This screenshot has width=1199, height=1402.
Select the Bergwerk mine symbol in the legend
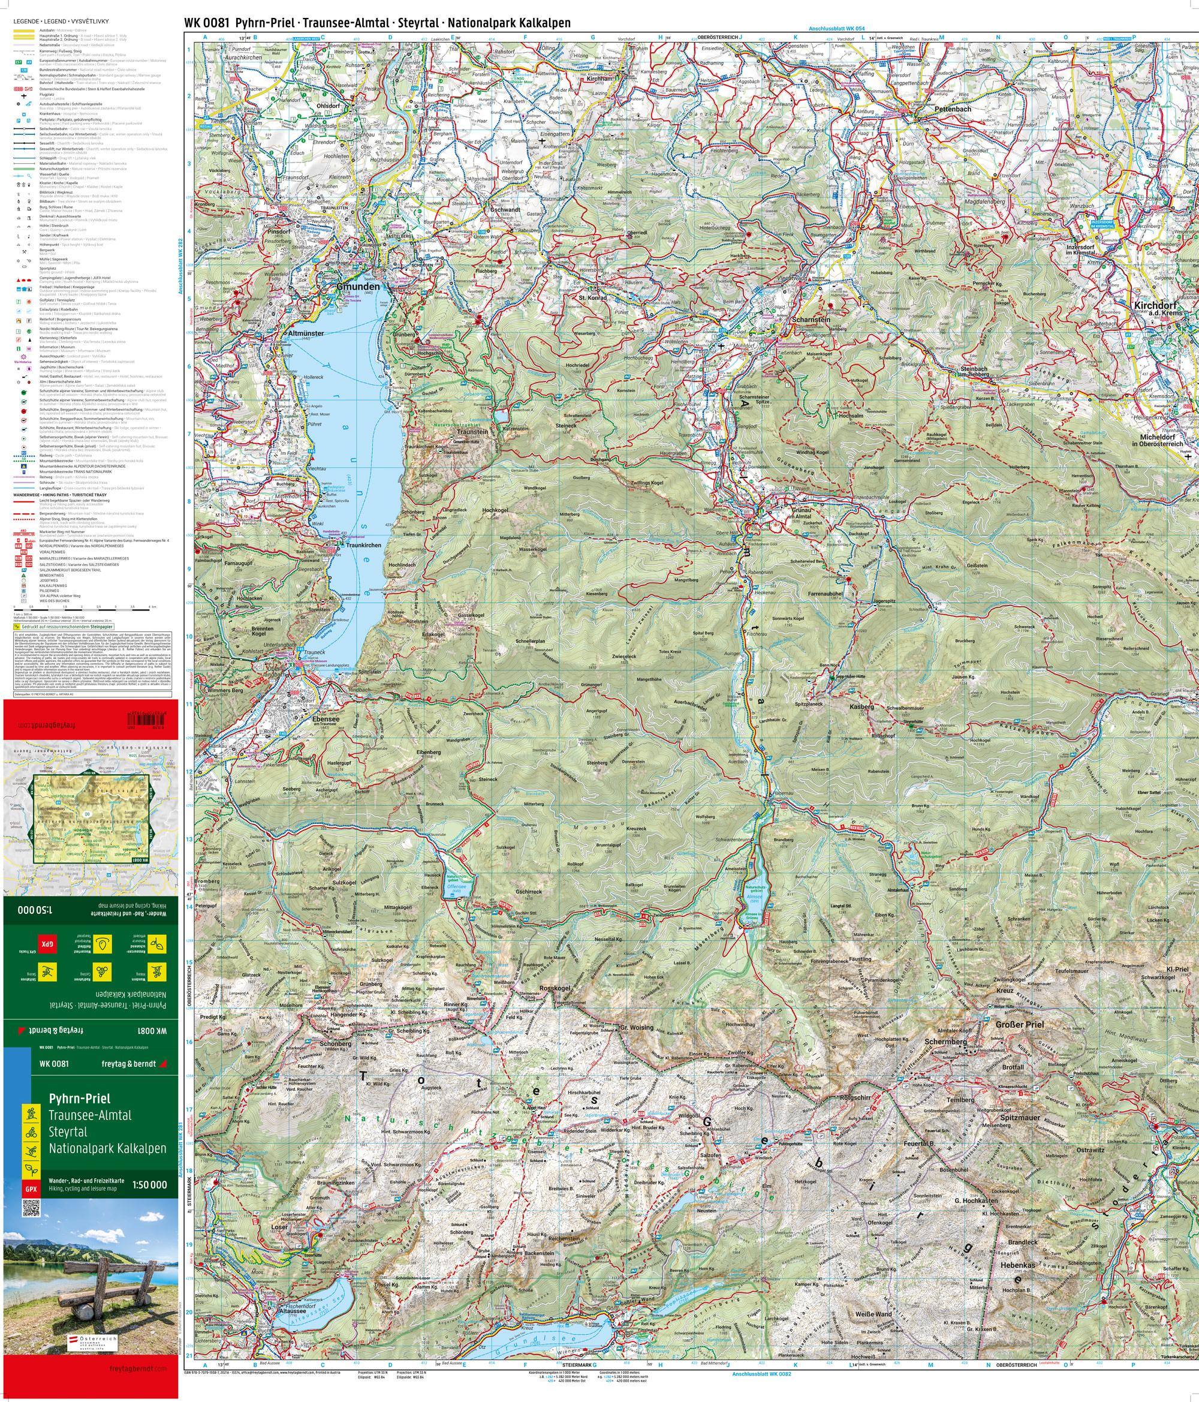coord(25,251)
